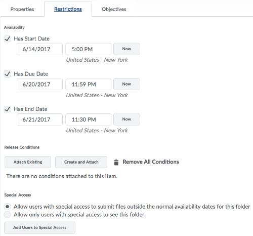Set start date to Now
Viewport: 253px width, 236px height.
point(126,49)
